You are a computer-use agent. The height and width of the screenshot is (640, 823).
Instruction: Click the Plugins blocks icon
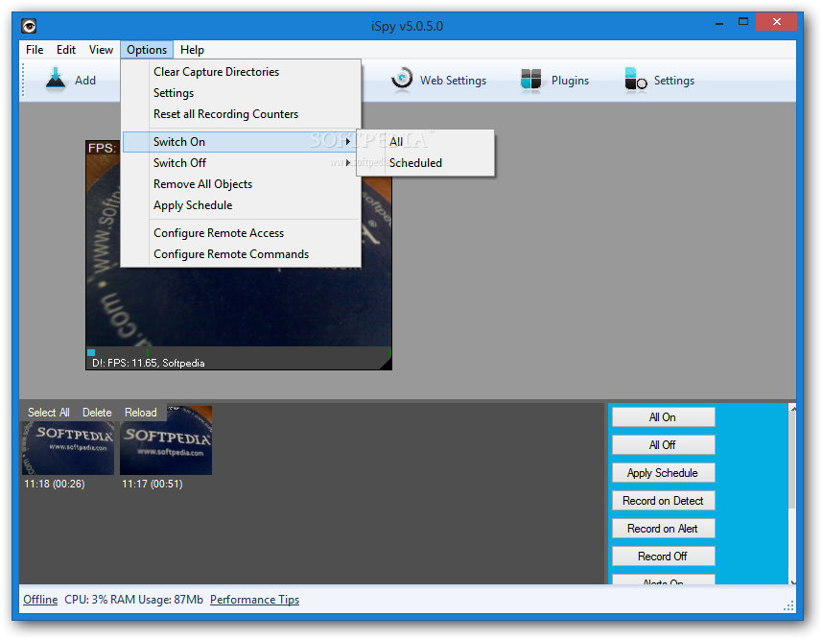pos(530,81)
